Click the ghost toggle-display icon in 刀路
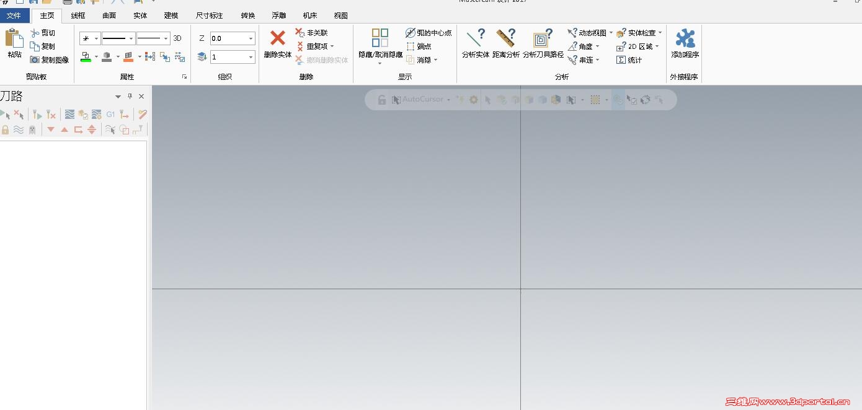Viewport: 862px width, 410px height. click(32, 129)
